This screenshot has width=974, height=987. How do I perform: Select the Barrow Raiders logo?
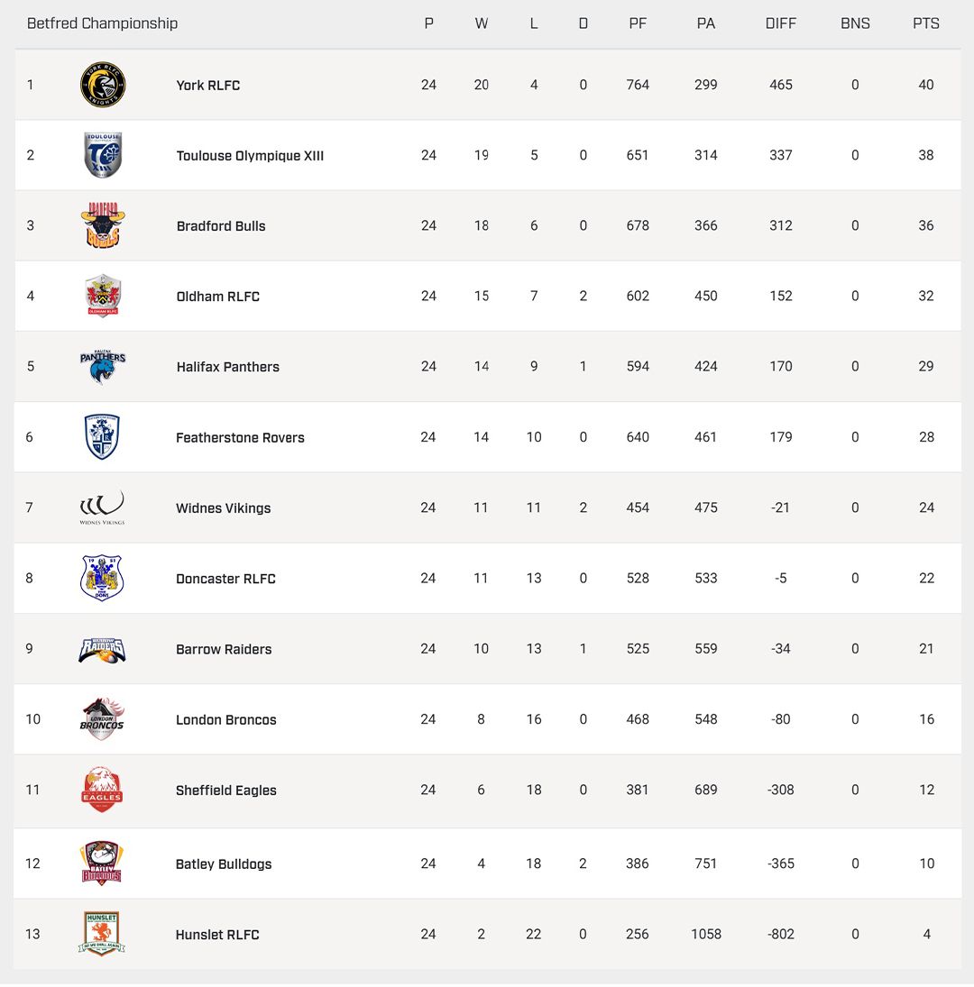pos(102,649)
